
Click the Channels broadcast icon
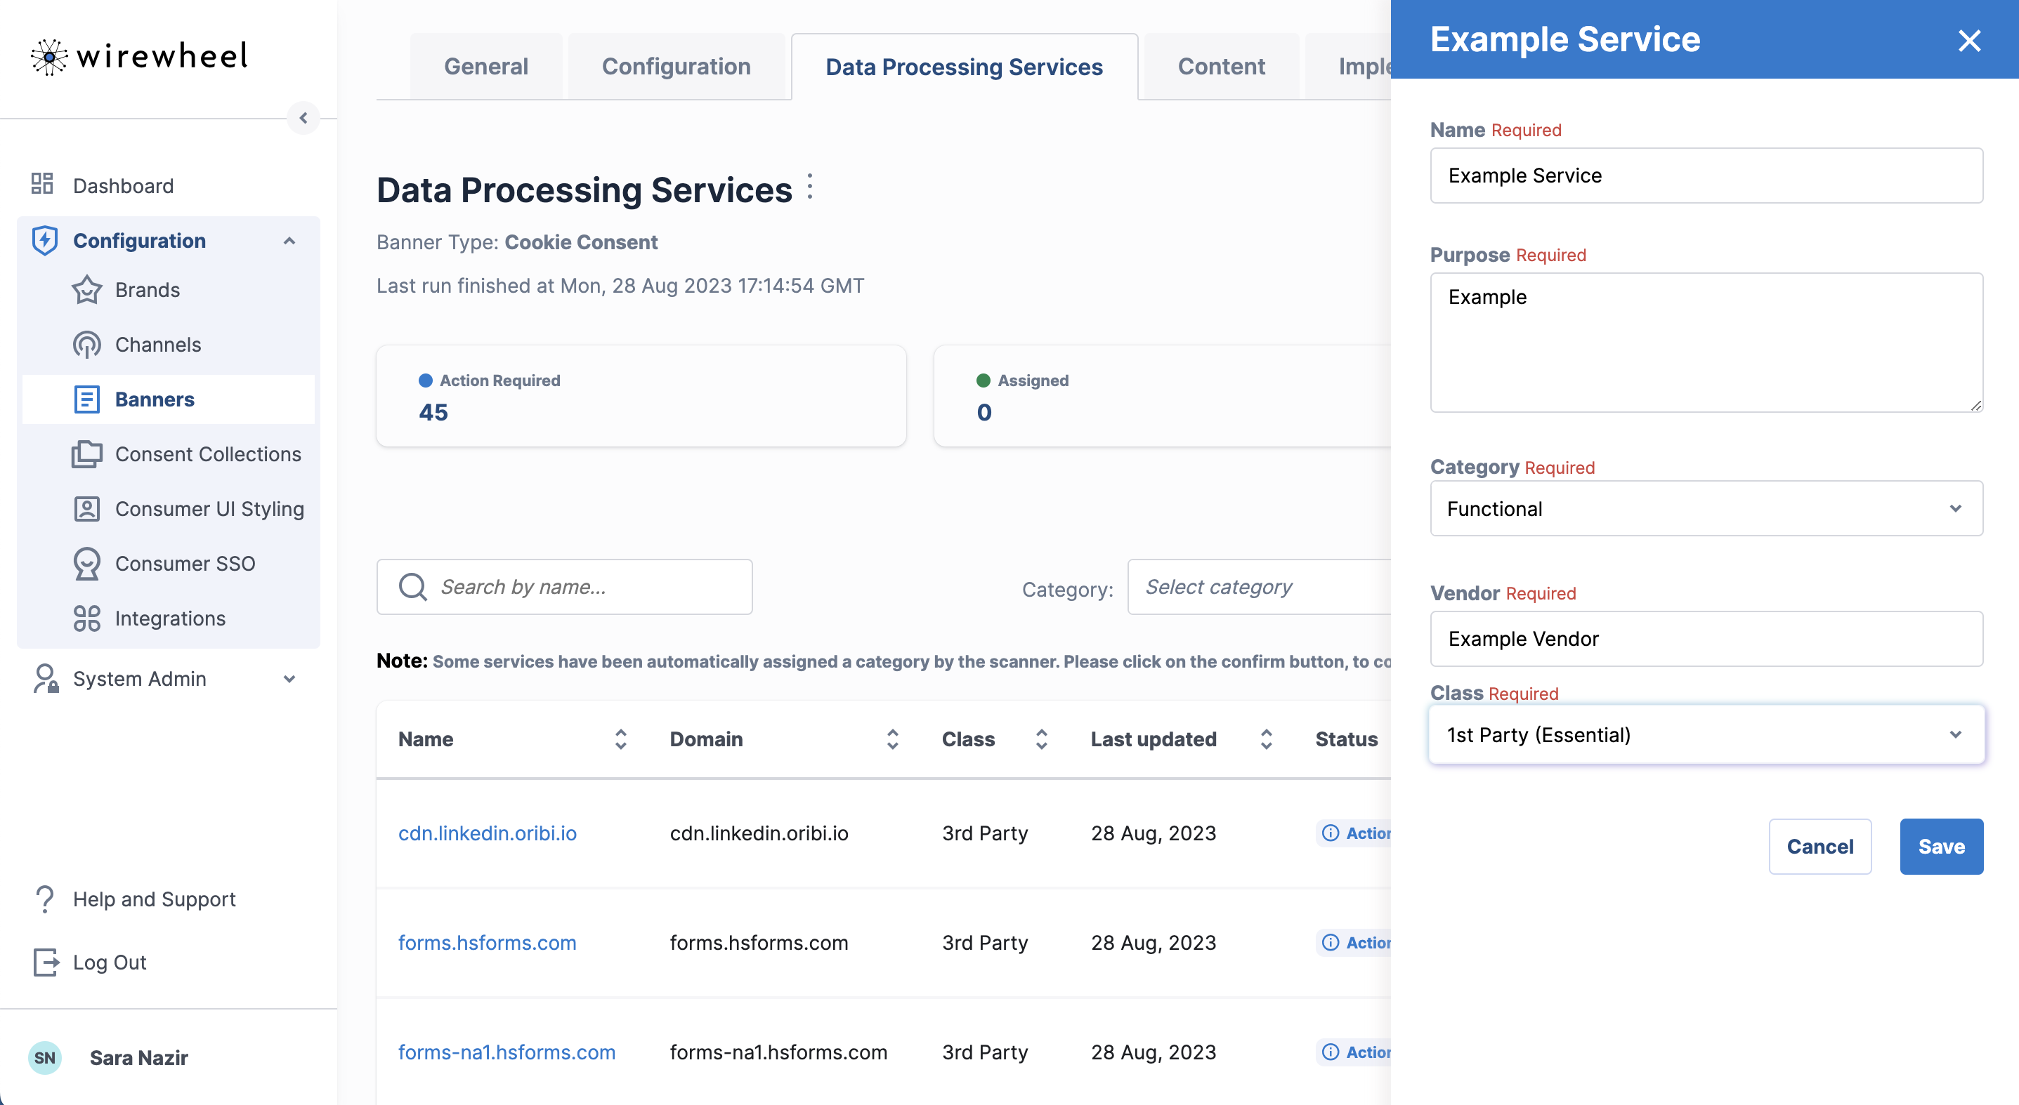pyautogui.click(x=86, y=345)
